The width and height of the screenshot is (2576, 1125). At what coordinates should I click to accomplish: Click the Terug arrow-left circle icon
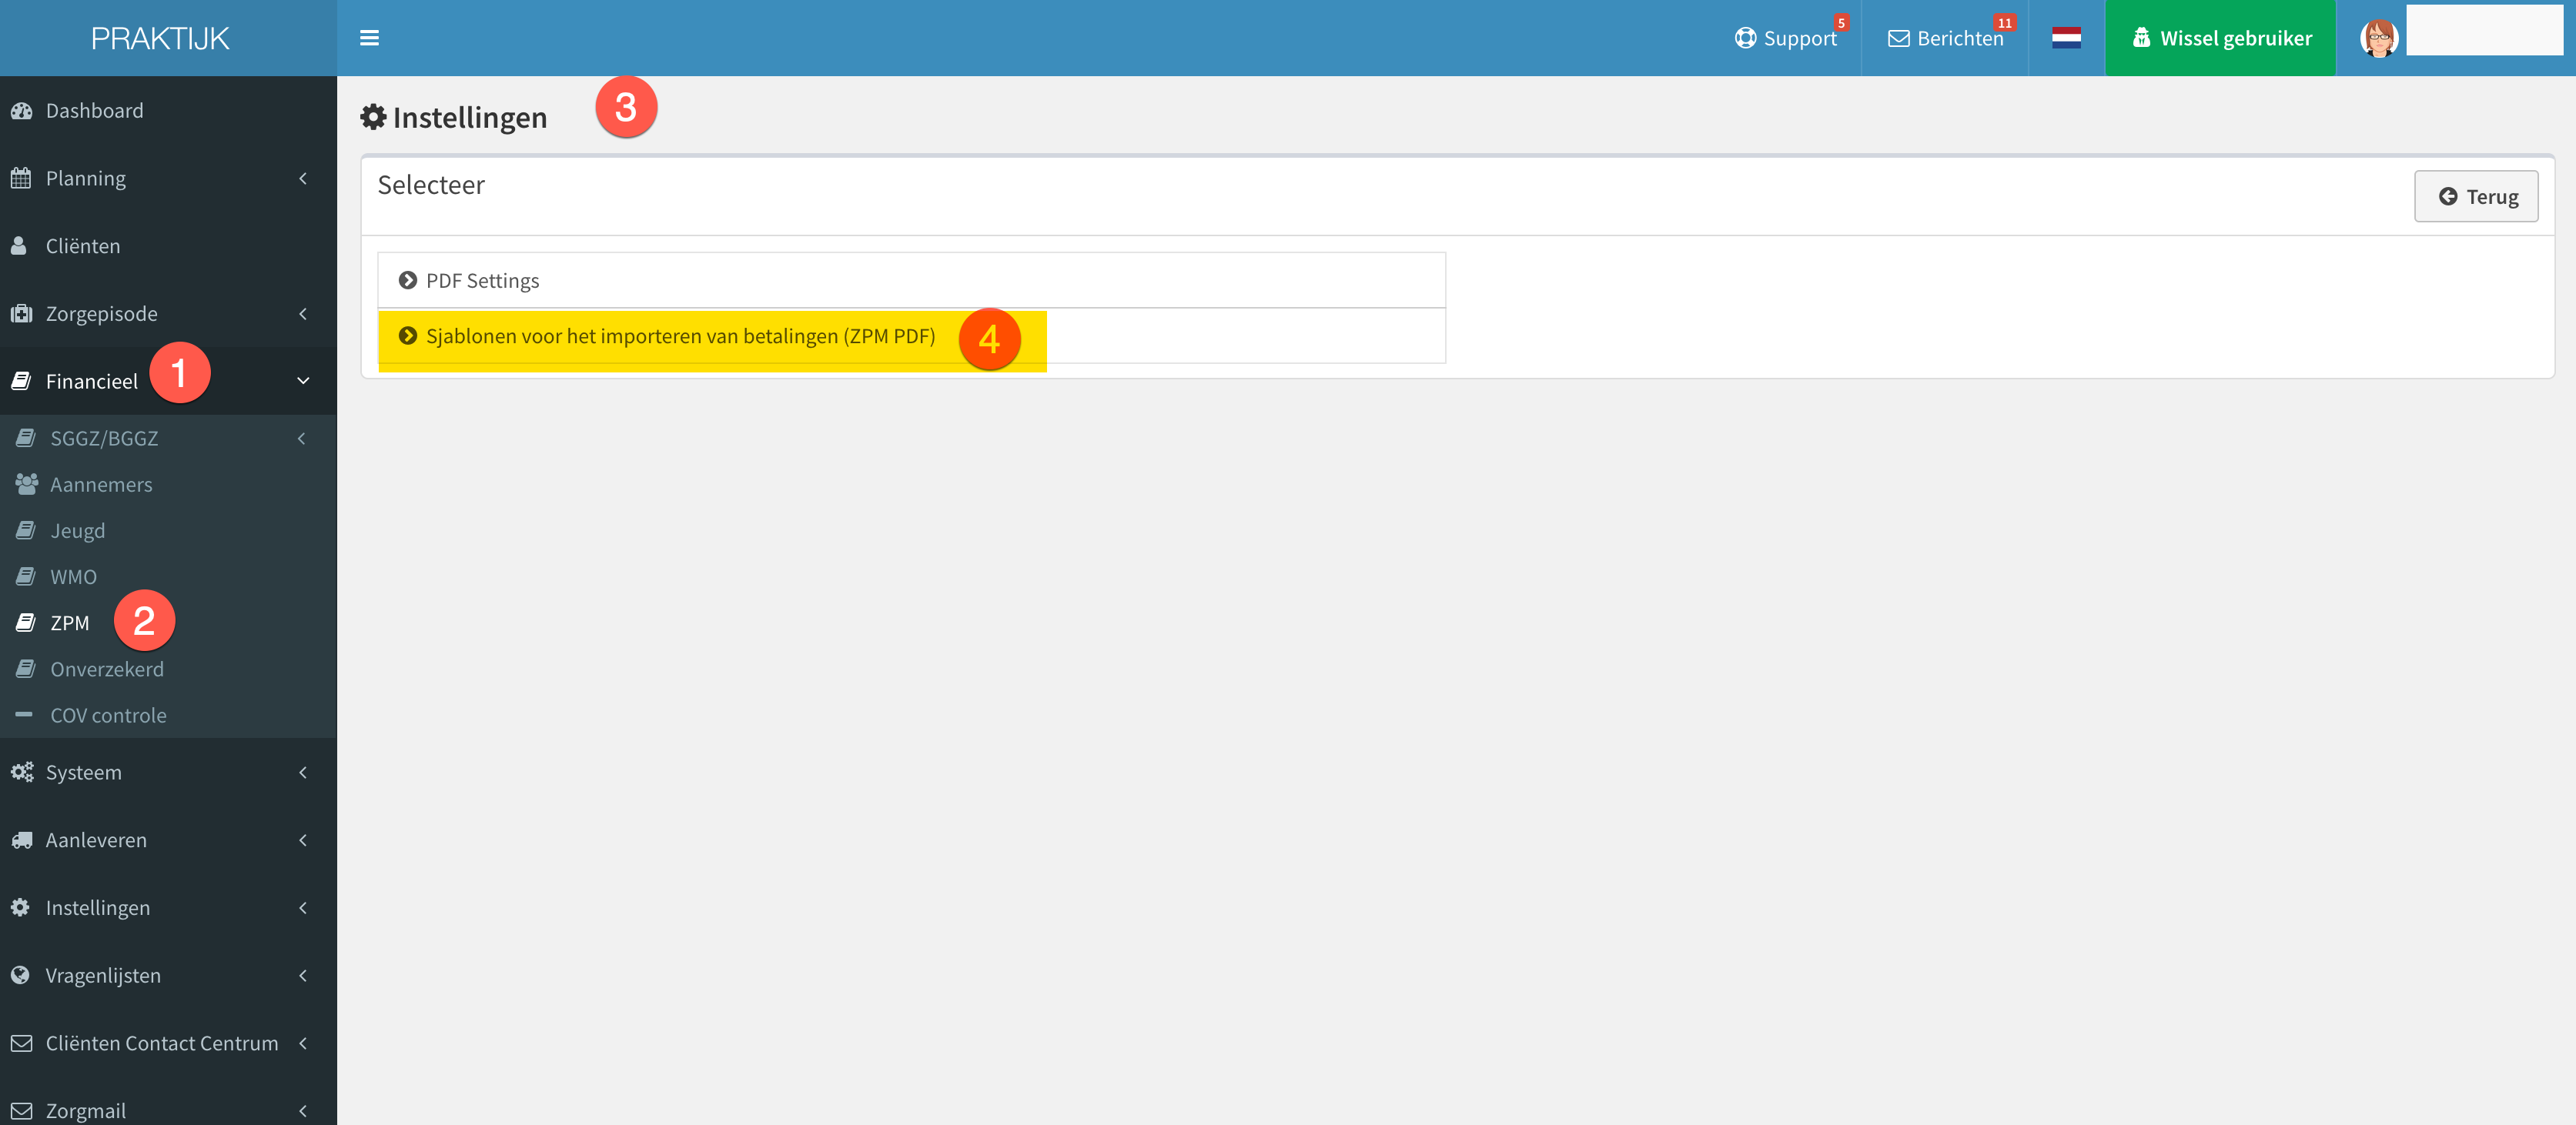pos(2447,197)
